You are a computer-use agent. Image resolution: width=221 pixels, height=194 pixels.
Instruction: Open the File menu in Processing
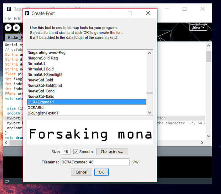[8, 19]
